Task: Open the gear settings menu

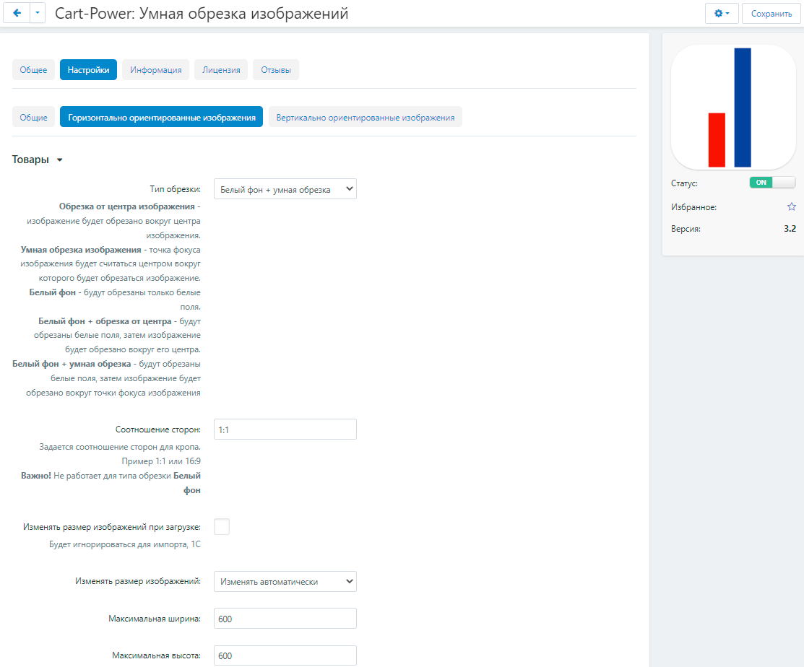Action: coord(722,13)
